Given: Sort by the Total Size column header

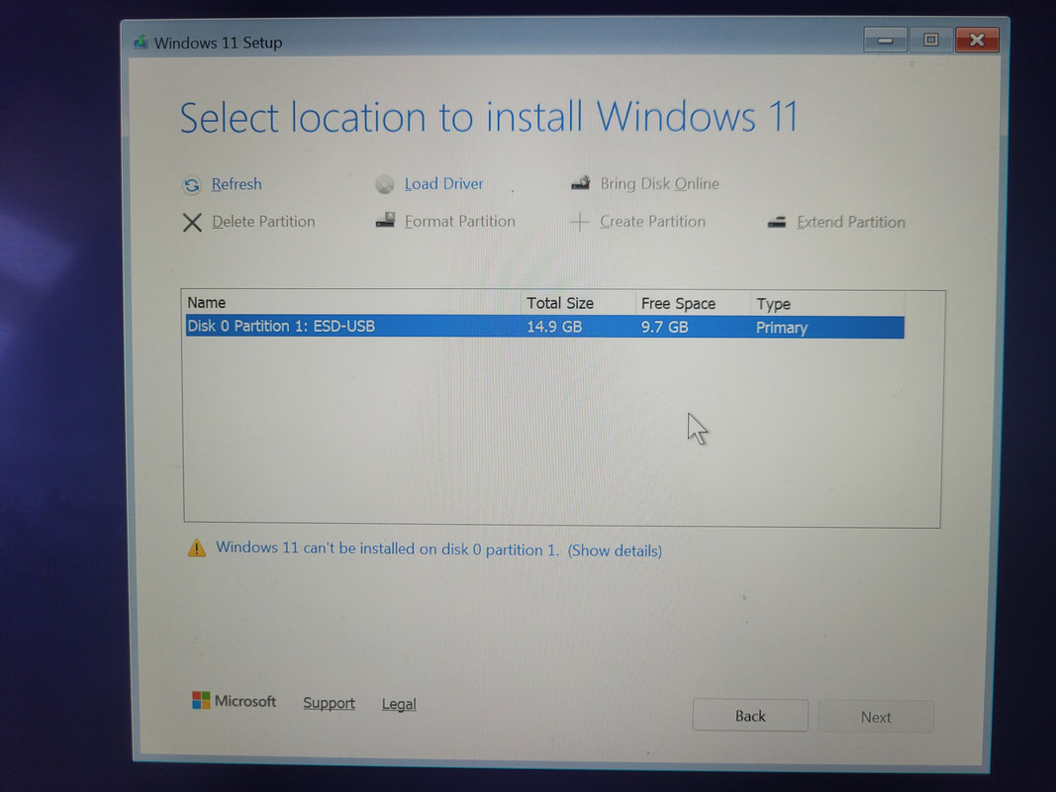Looking at the screenshot, I should [579, 303].
